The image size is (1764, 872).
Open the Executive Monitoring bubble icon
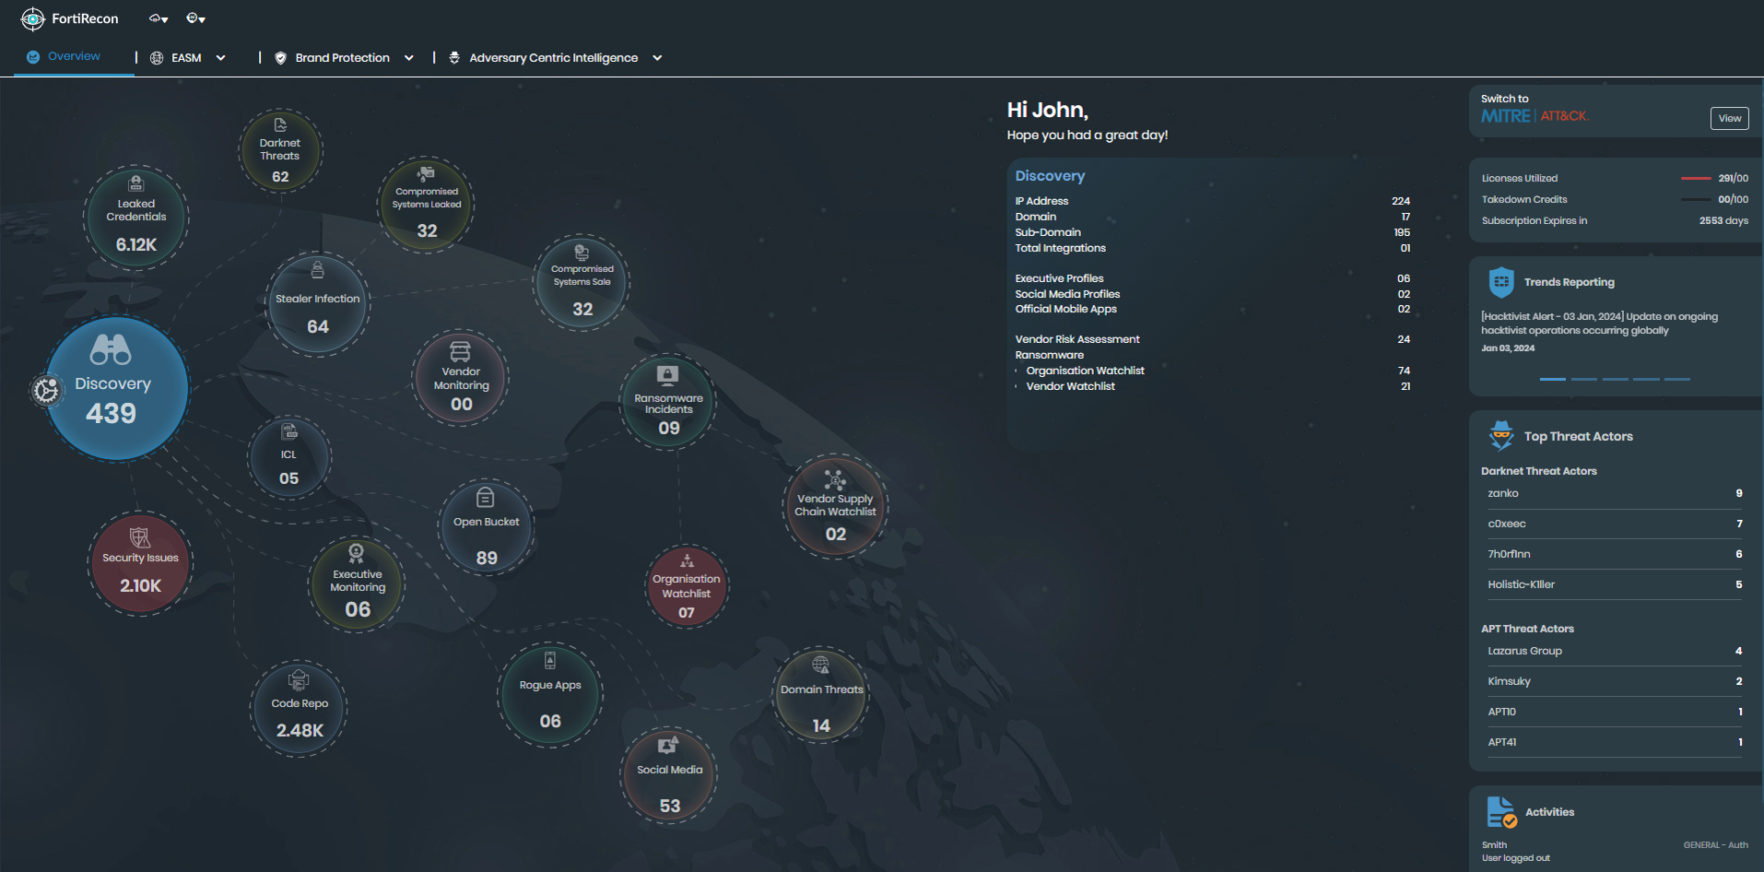pyautogui.click(x=357, y=553)
